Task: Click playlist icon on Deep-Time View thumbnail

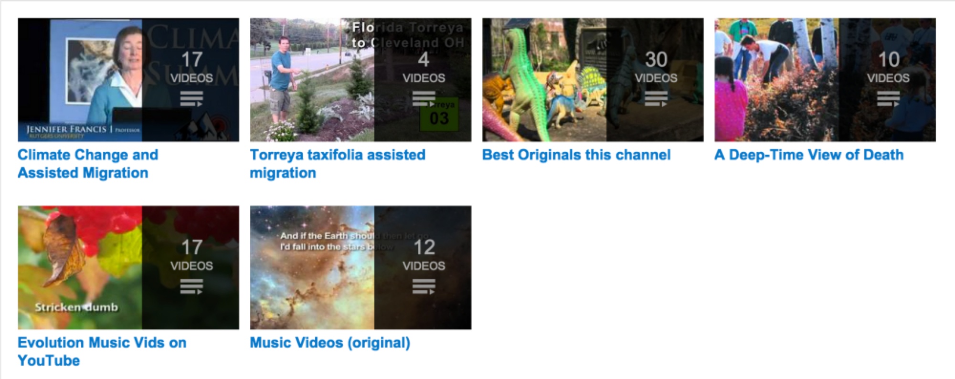Action: tap(888, 99)
